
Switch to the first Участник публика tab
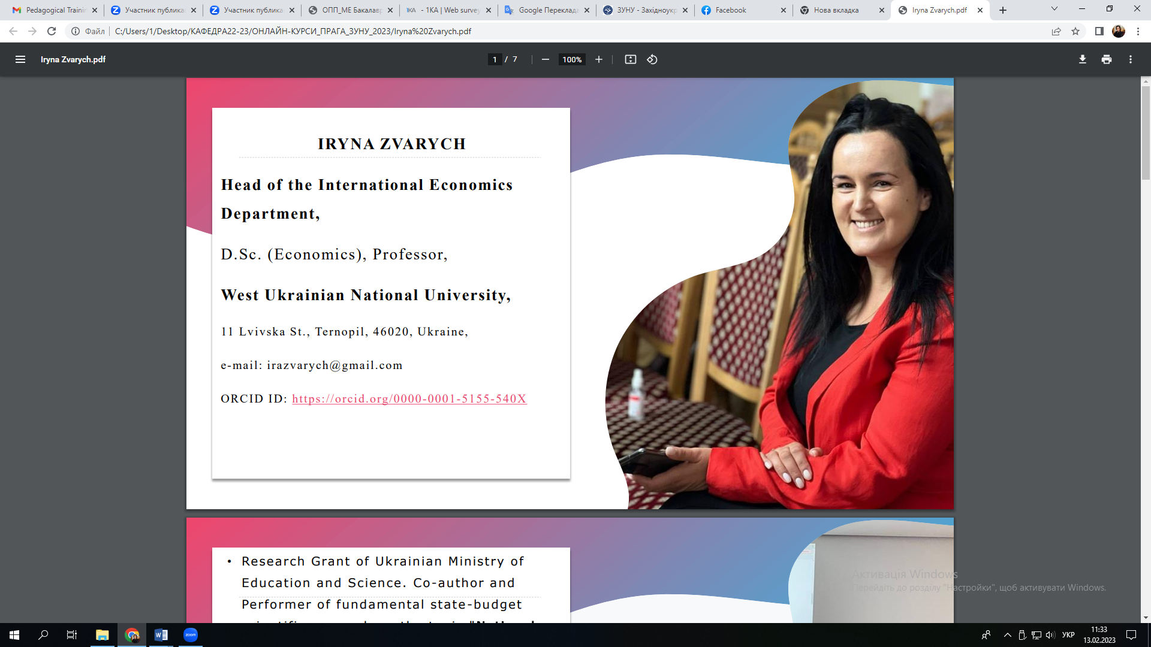click(x=153, y=10)
